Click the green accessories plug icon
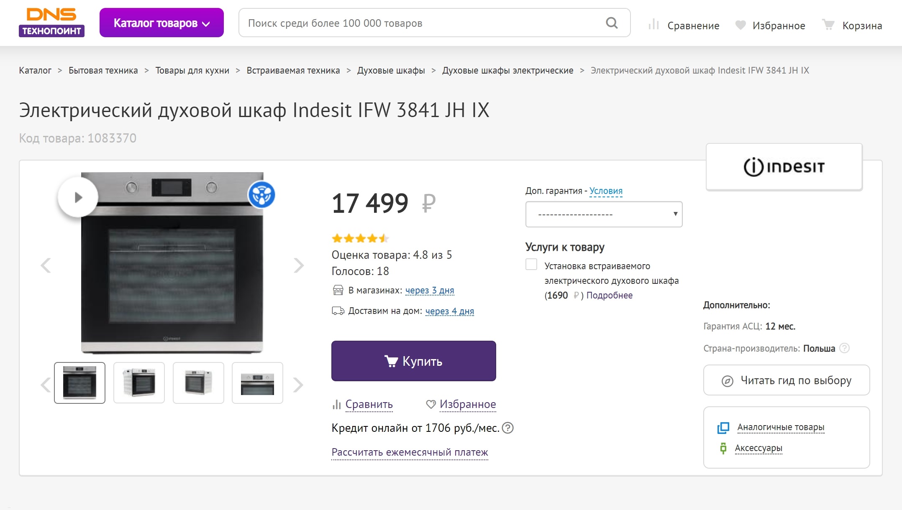Image resolution: width=902 pixels, height=510 pixels. click(x=723, y=448)
